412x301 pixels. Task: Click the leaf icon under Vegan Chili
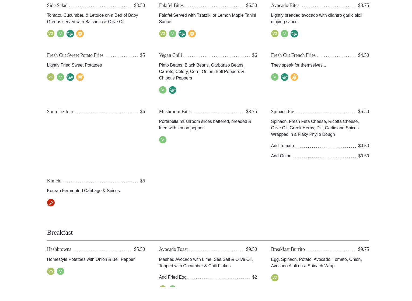[172, 90]
